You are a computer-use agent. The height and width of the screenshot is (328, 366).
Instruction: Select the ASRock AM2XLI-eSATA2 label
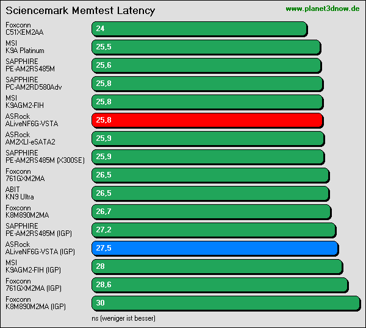tap(30, 138)
